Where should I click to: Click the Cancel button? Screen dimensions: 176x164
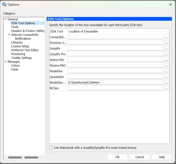point(139,157)
